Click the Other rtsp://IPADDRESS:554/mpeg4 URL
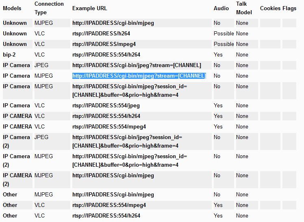 pos(109,205)
